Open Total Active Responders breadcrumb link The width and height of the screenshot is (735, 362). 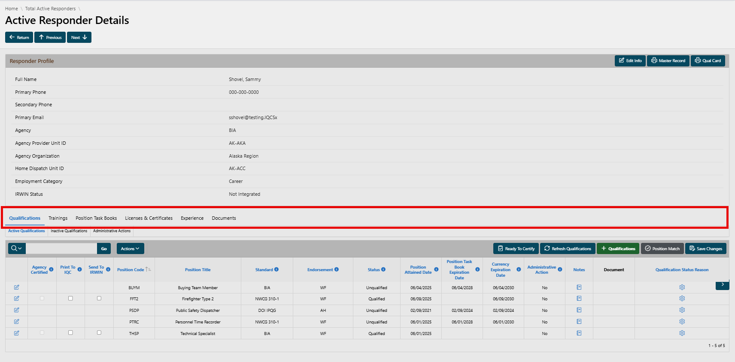coord(50,9)
